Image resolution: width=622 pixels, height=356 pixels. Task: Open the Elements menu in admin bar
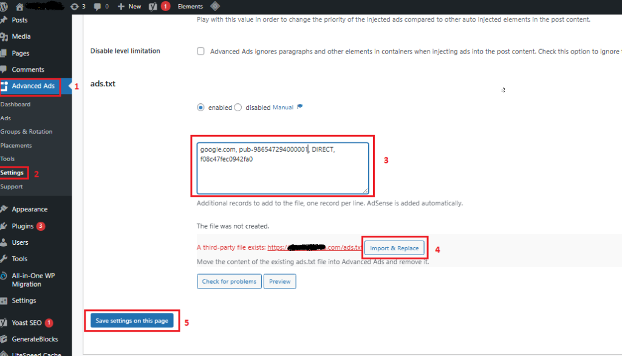(190, 6)
